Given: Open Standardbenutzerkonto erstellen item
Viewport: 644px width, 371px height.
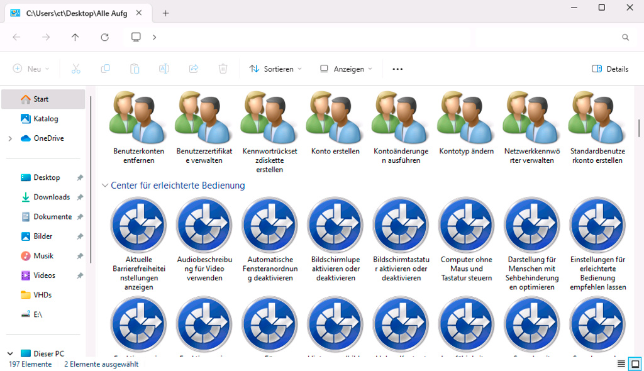Looking at the screenshot, I should click(597, 128).
